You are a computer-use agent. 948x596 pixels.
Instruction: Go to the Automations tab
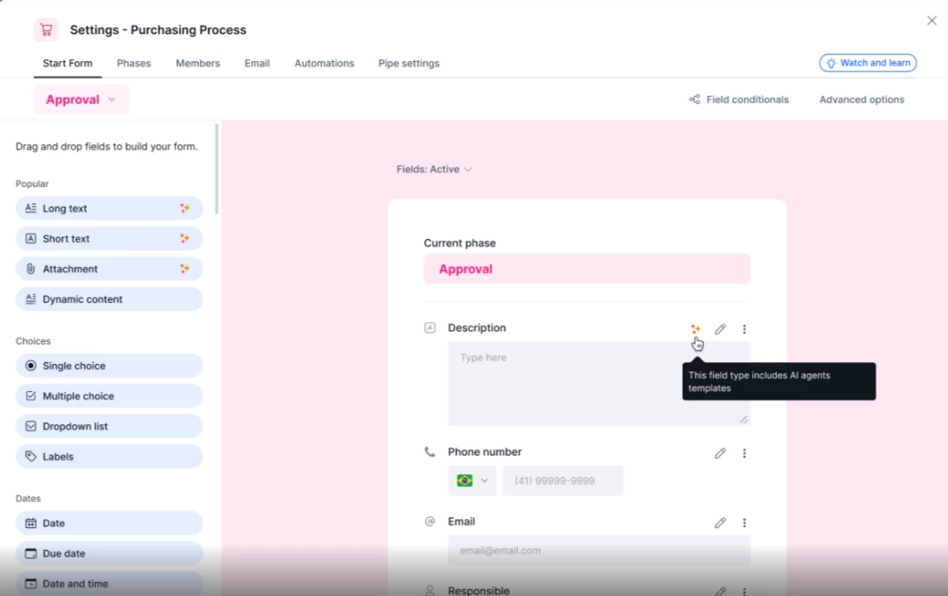324,63
